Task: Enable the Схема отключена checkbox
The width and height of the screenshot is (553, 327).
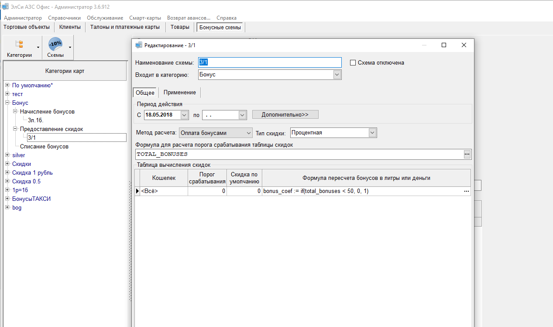Action: coord(353,63)
